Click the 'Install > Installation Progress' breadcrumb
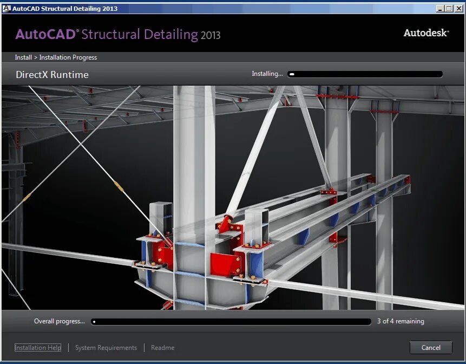The width and height of the screenshot is (466, 364). [56, 57]
